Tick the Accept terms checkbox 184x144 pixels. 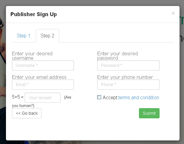tap(99, 97)
